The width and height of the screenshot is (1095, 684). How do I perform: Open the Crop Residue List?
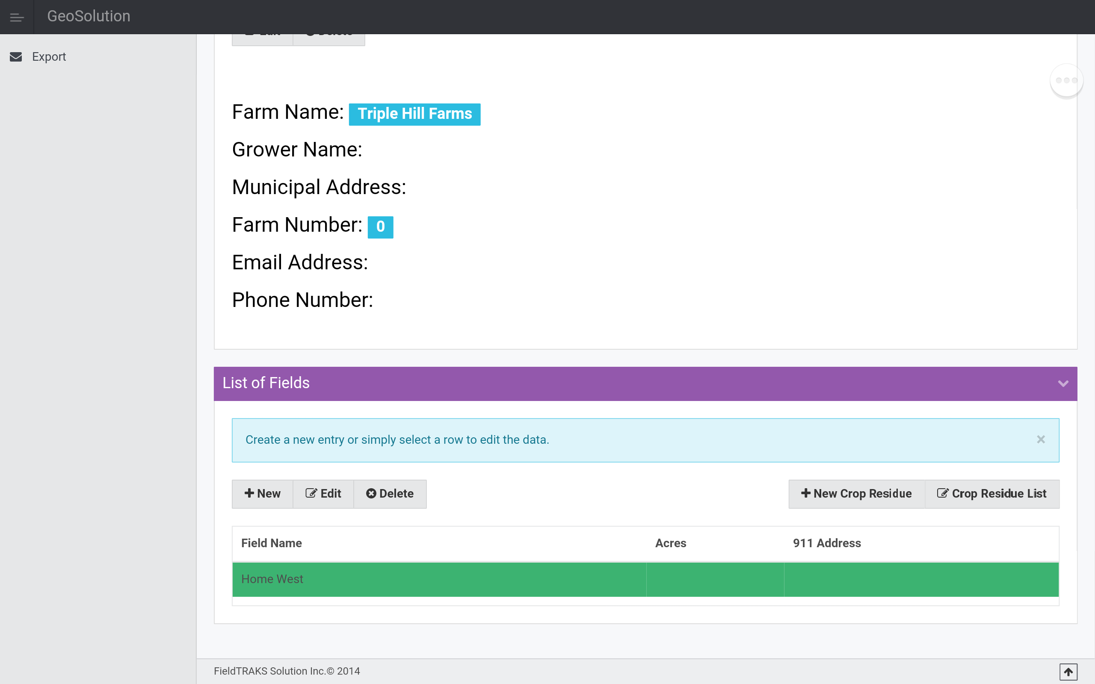(x=992, y=493)
